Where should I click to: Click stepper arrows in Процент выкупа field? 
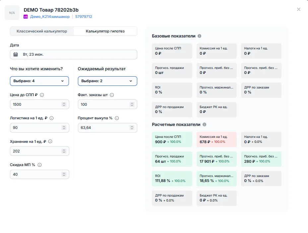click(132, 128)
